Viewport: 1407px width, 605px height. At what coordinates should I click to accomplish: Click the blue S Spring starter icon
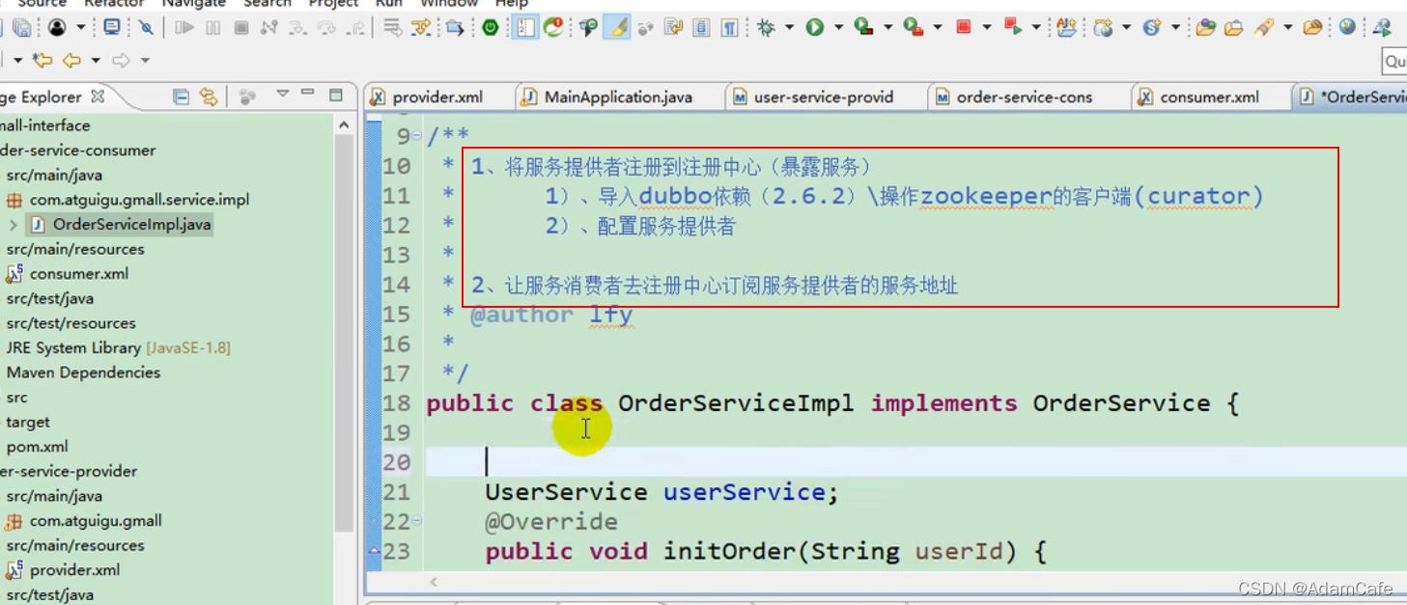1151,28
